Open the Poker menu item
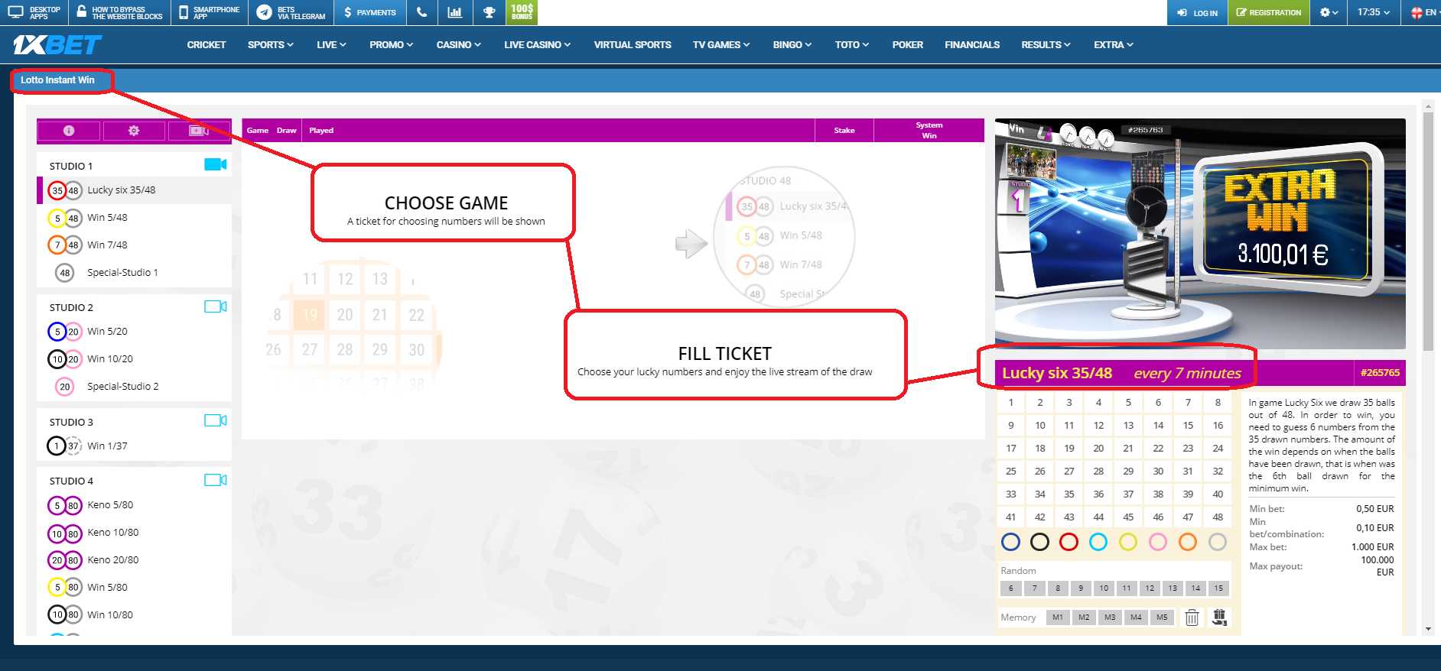Image resolution: width=1441 pixels, height=671 pixels. [907, 45]
